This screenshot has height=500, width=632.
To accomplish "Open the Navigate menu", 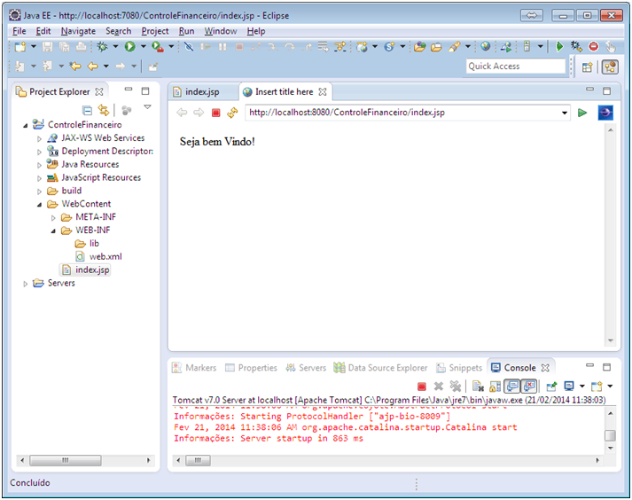I will tap(78, 31).
